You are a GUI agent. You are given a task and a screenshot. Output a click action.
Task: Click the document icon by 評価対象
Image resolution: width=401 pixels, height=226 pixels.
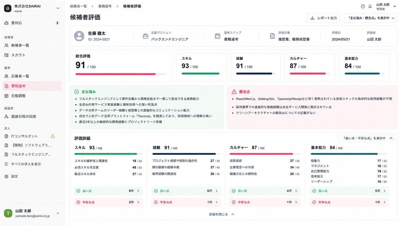pos(273,36)
